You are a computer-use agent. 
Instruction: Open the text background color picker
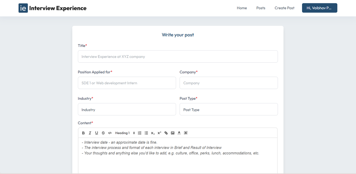click(186, 133)
